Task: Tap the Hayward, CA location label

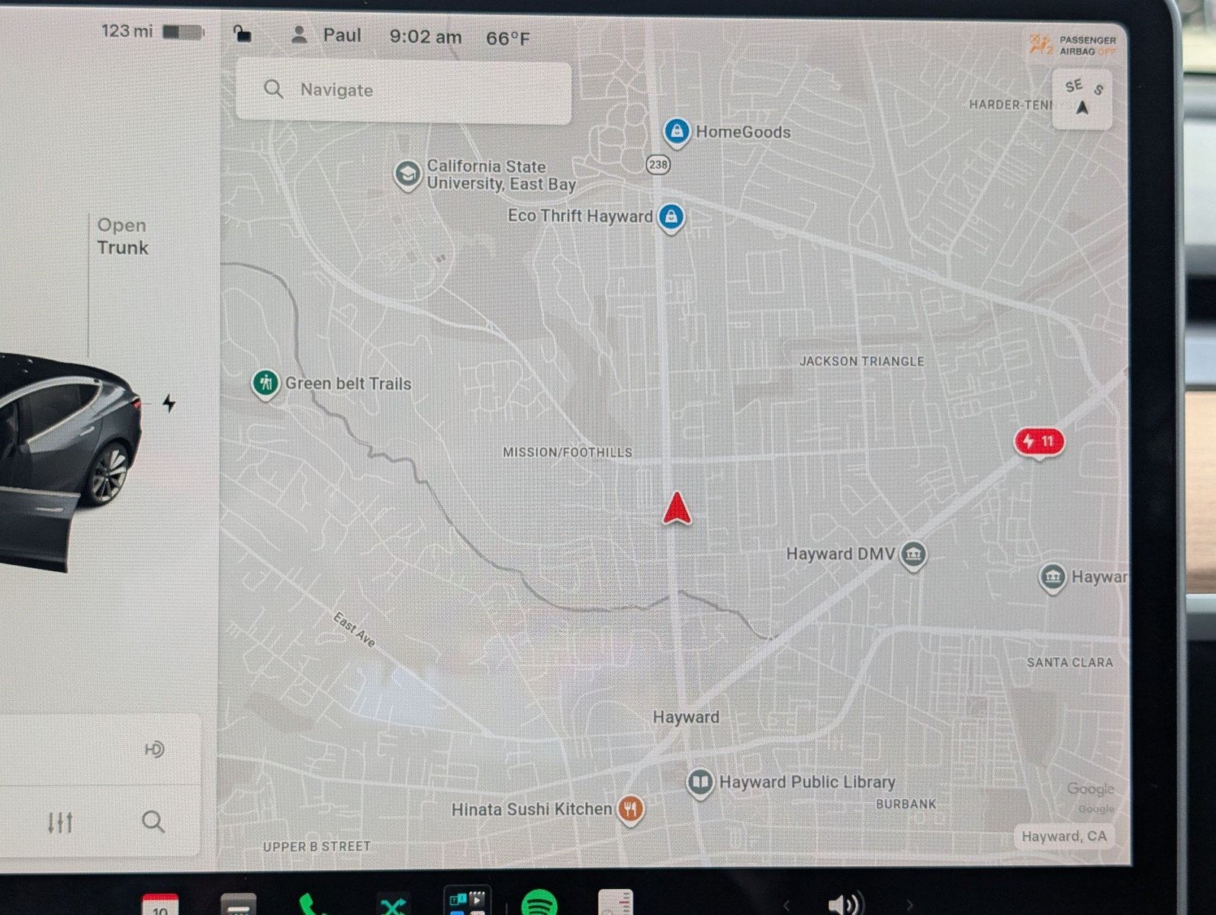Action: 1063,836
